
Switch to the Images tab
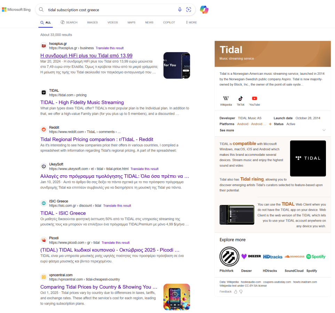(x=92, y=22)
